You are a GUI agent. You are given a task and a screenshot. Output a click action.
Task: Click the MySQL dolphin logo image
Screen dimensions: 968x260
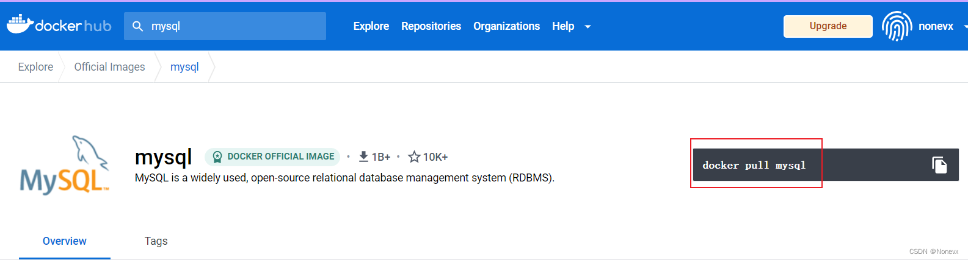(x=65, y=165)
